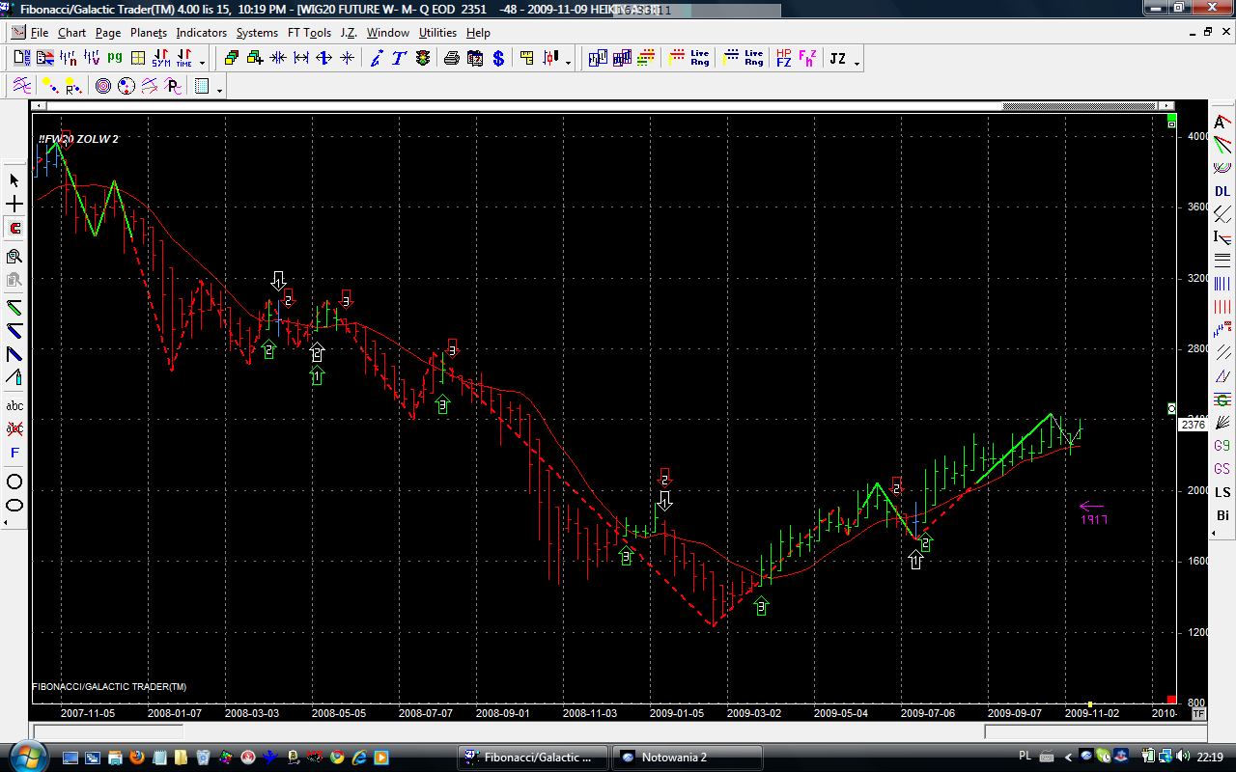This screenshot has height=772, width=1236.
Task: Click the traffic light signal icon
Action: pyautogui.click(x=423, y=59)
